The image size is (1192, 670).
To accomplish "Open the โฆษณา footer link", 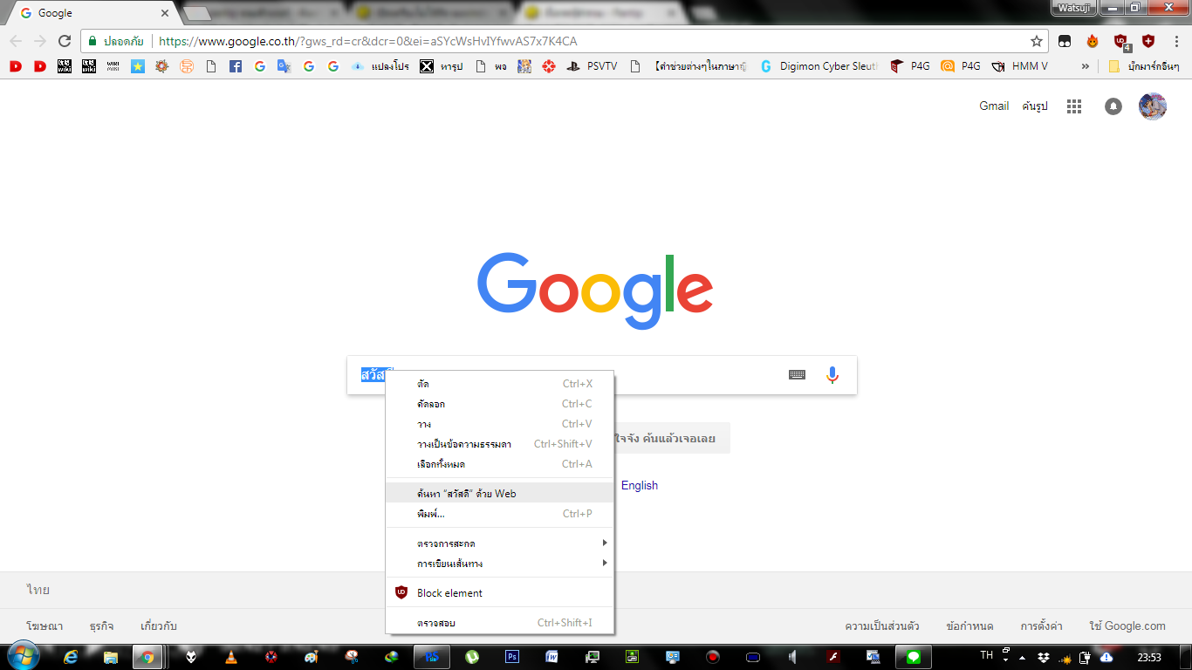I will point(45,626).
